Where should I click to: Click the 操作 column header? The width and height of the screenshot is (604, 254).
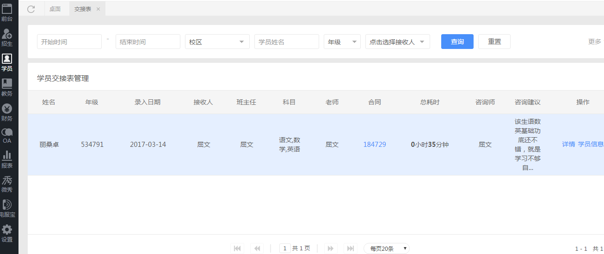coord(583,102)
